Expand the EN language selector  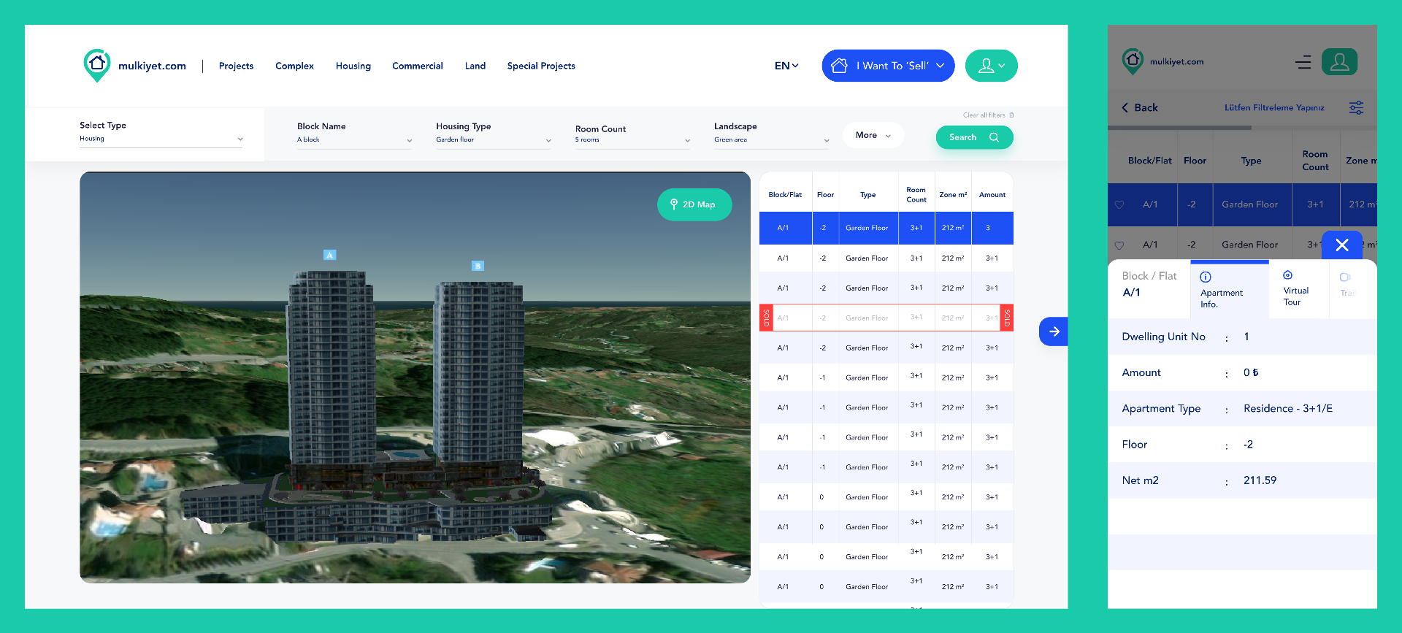(x=786, y=66)
